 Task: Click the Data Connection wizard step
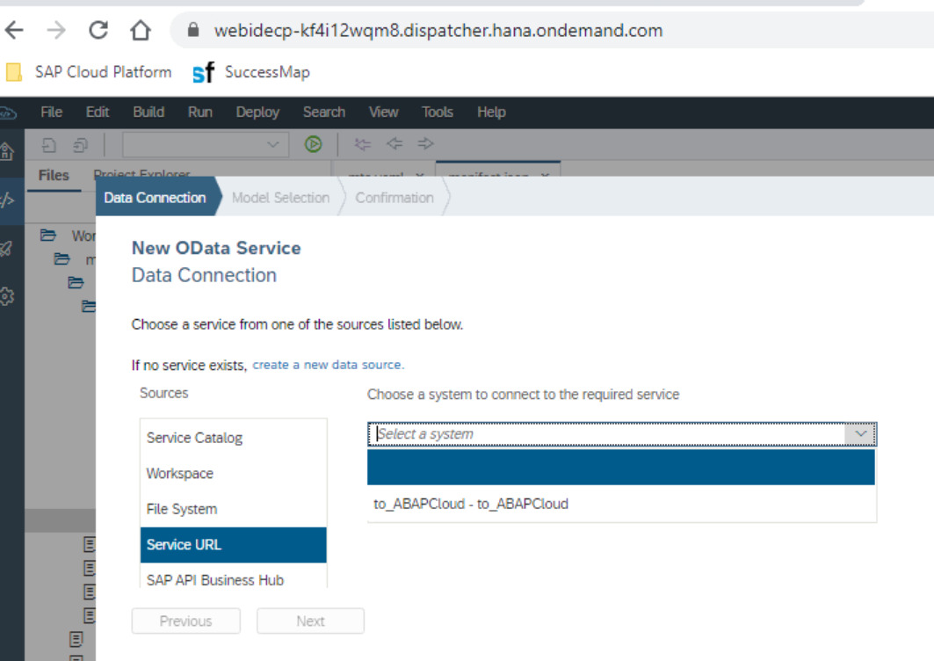point(155,197)
